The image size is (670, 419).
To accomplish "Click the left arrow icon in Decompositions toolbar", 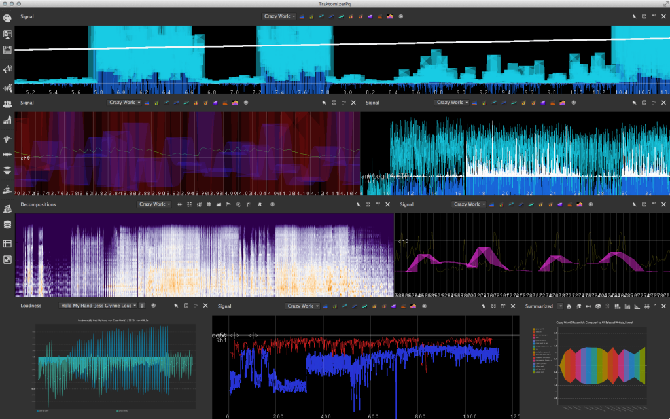I will click(x=180, y=204).
